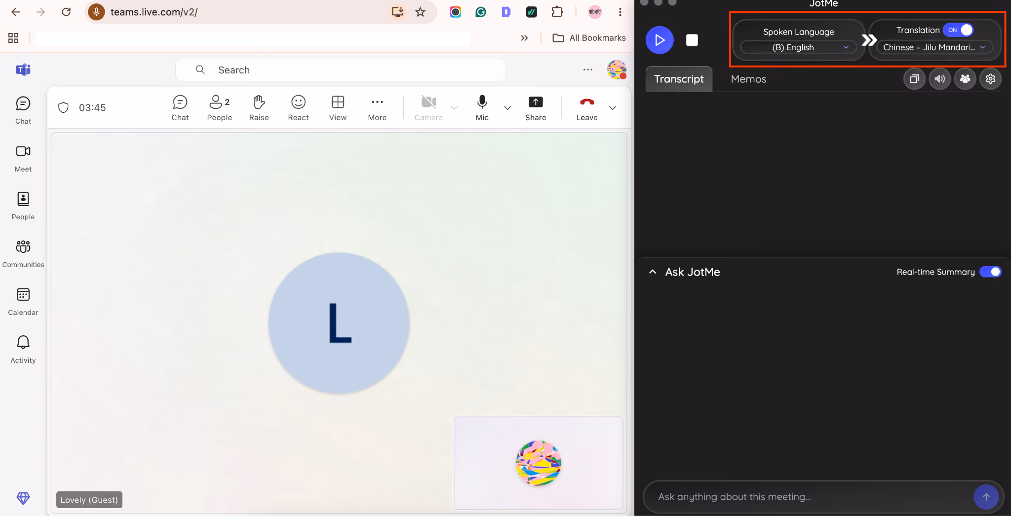Screen dimensions: 1011x516
Task: Bookmark this page with the star icon
Action: click(421, 12)
